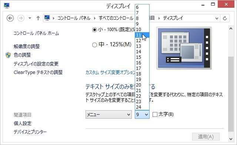Screen dimensions: 237x145
Task: Expand arrow before コントロール パネル breadcrumb
Action: tap(53, 18)
